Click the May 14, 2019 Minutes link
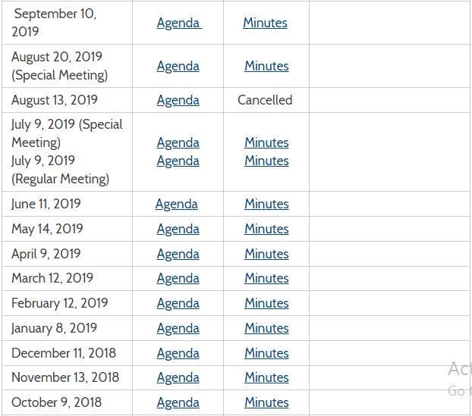 [x=266, y=229]
